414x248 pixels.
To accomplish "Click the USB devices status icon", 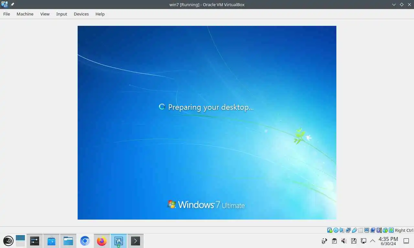I will pos(354,230).
